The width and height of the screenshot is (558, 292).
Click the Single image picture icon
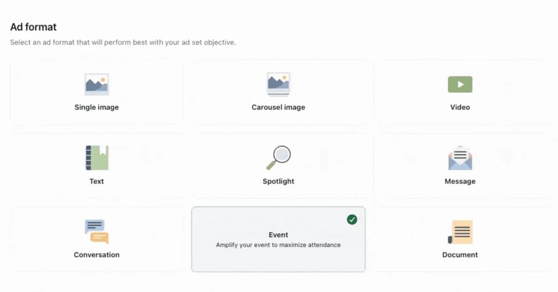(96, 84)
